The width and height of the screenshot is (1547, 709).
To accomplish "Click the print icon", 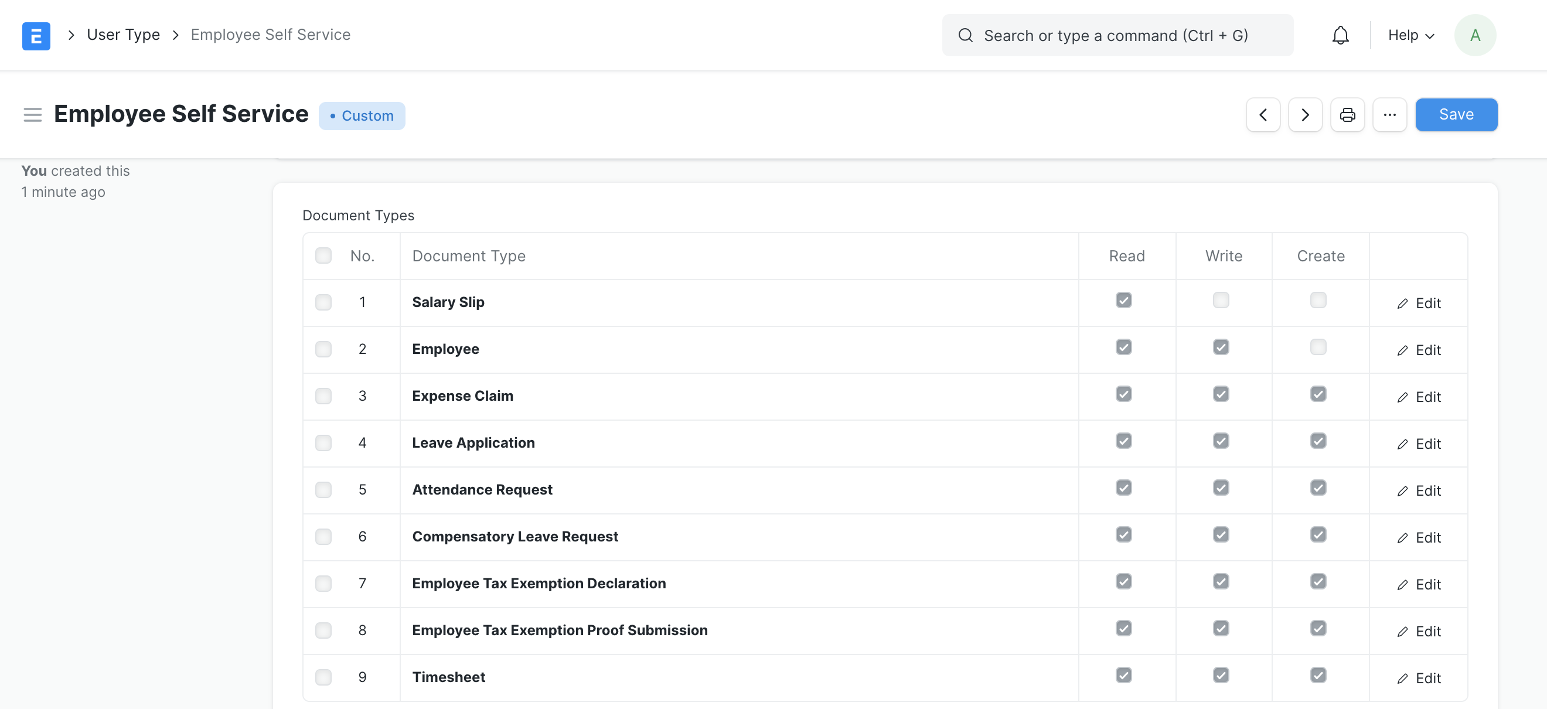I will pyautogui.click(x=1349, y=114).
